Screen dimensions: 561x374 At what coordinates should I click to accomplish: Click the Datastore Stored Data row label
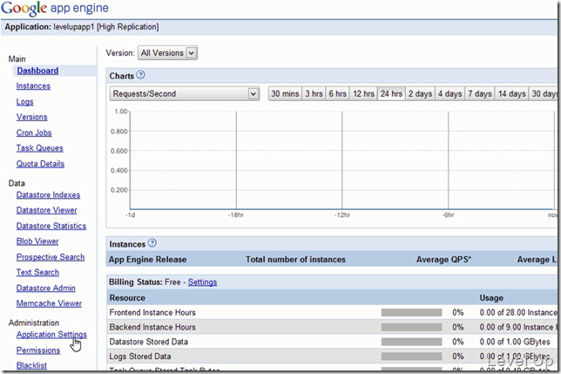pos(148,342)
